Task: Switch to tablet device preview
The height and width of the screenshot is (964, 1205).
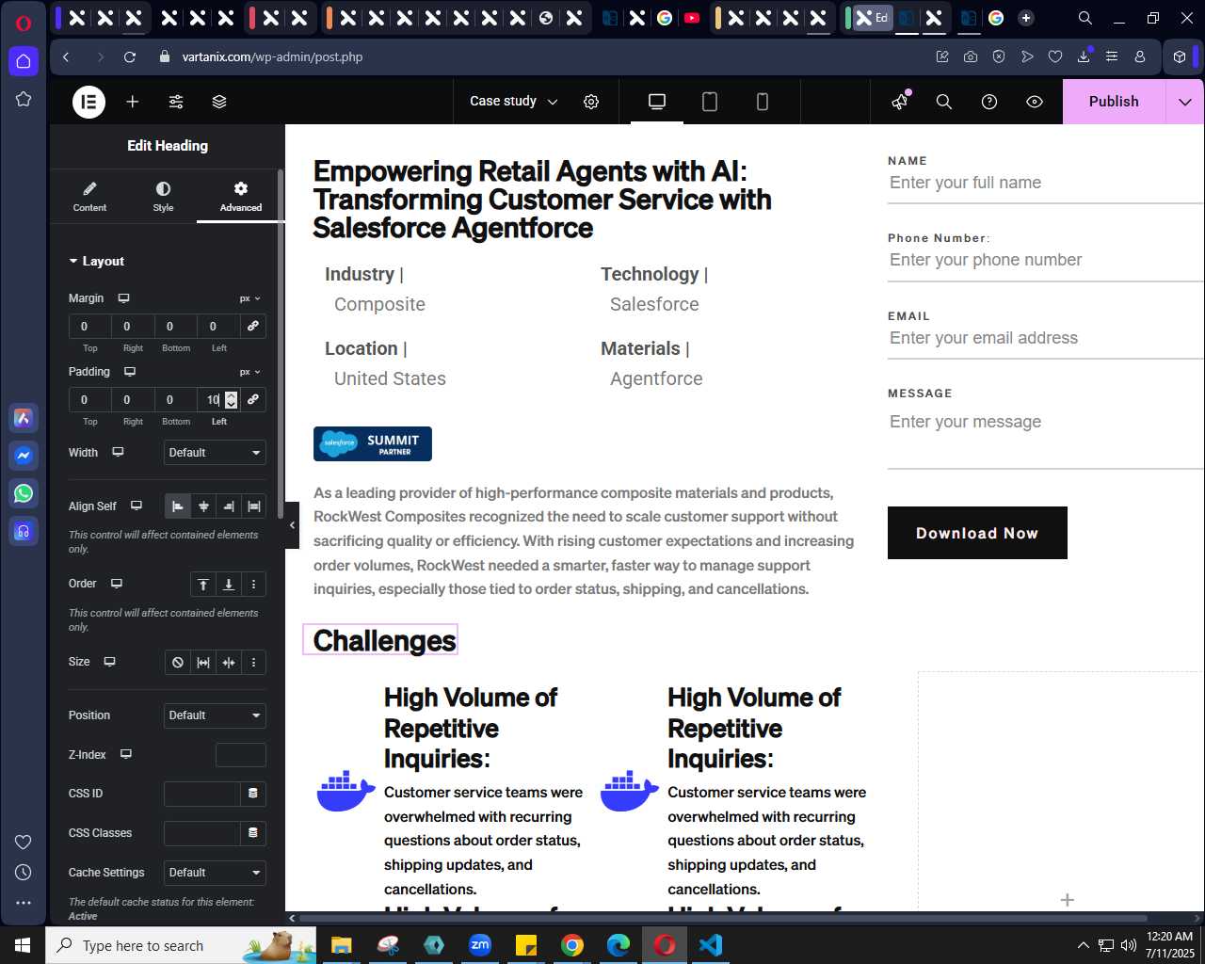Action: click(710, 102)
